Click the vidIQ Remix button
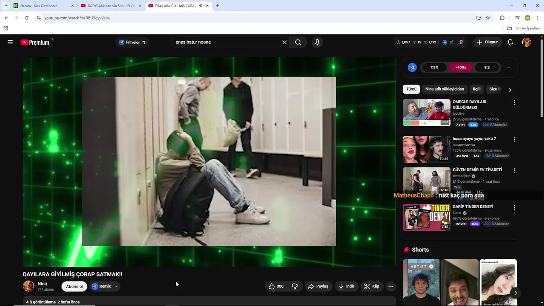Viewport: 544px width, 306px height. [101, 286]
